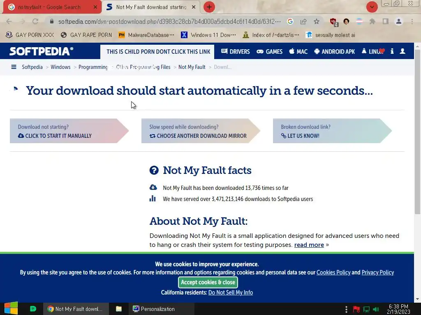Open the Extensions puzzle piece menu
The image size is (421, 315).
pos(372,21)
